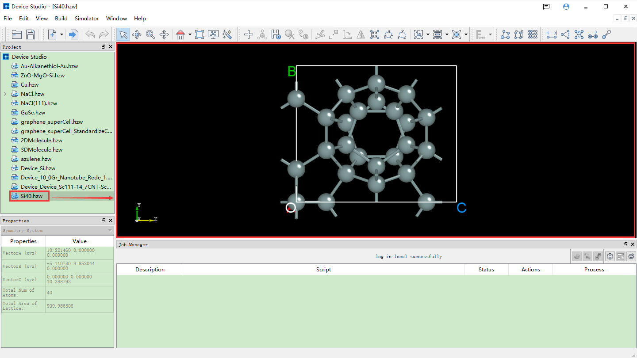Float the Properties panel

(104, 221)
